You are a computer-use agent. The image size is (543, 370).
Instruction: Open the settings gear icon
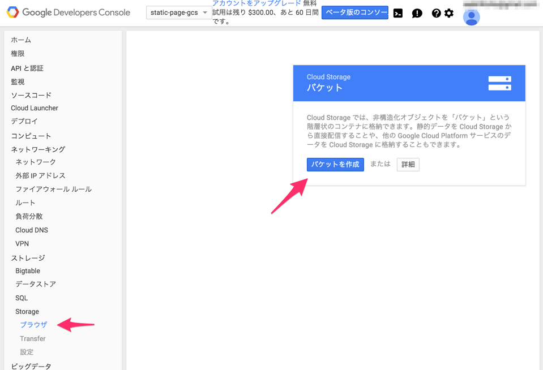pos(449,13)
